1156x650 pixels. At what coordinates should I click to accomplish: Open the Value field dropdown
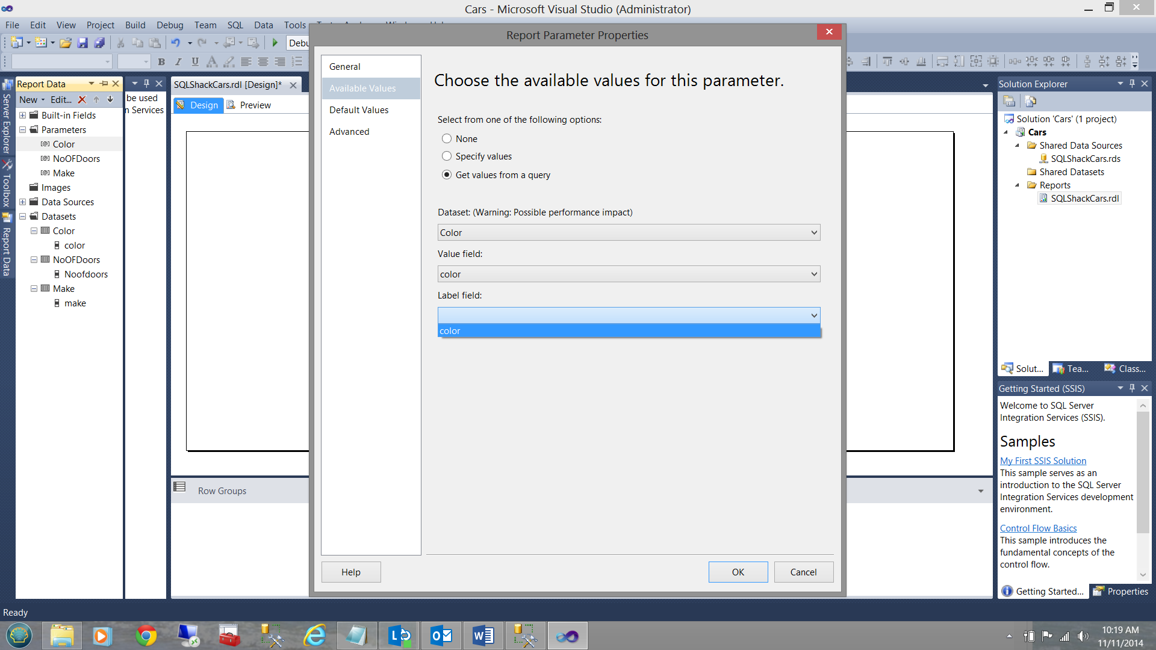629,274
